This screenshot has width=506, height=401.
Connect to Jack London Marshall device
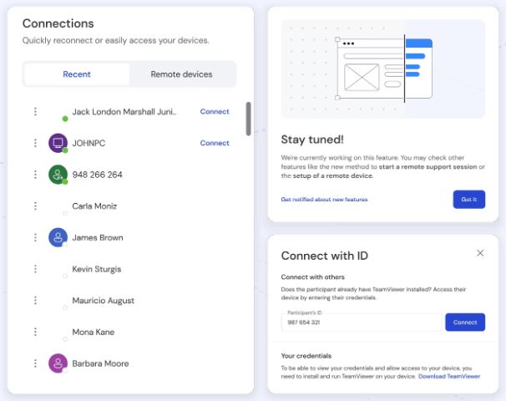215,112
